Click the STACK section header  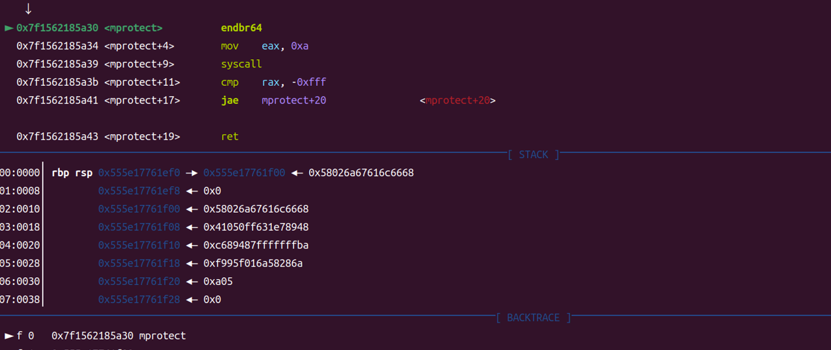click(533, 155)
